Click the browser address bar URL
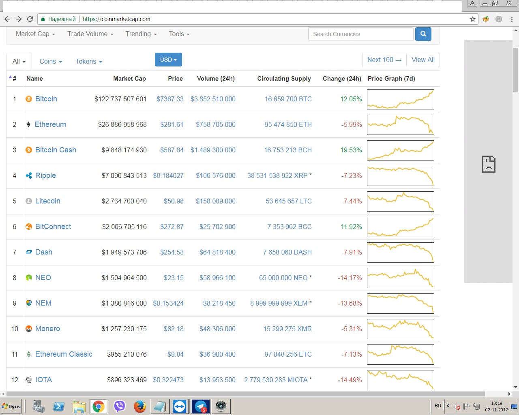The width and height of the screenshot is (519, 415). 116,19
